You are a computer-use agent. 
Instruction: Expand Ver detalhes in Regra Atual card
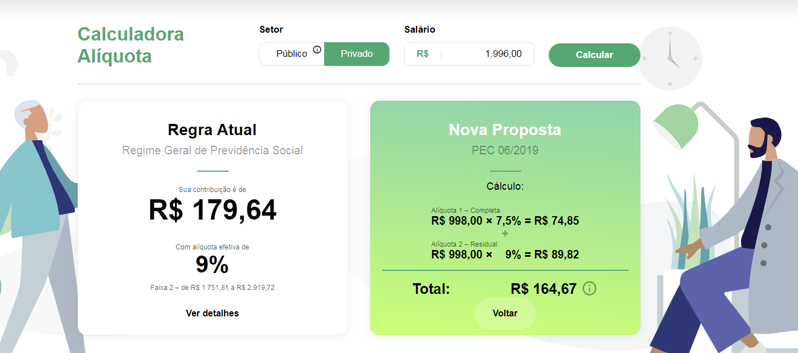(212, 314)
